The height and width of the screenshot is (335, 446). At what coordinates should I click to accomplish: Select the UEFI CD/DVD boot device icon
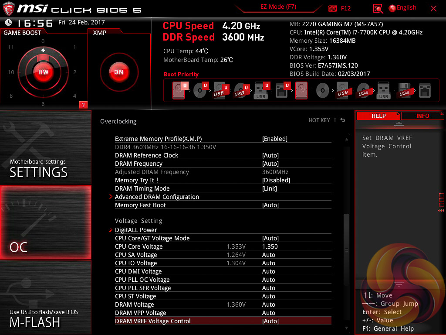click(200, 90)
